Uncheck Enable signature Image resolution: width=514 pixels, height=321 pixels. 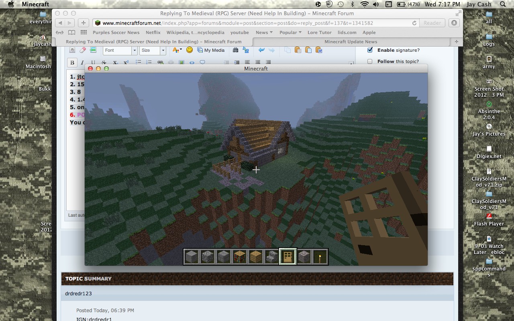(370, 50)
